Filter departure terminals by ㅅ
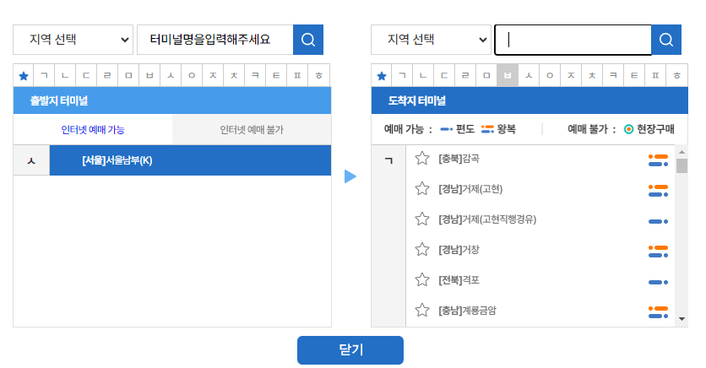Viewport: 706px width, 368px height. pos(171,76)
